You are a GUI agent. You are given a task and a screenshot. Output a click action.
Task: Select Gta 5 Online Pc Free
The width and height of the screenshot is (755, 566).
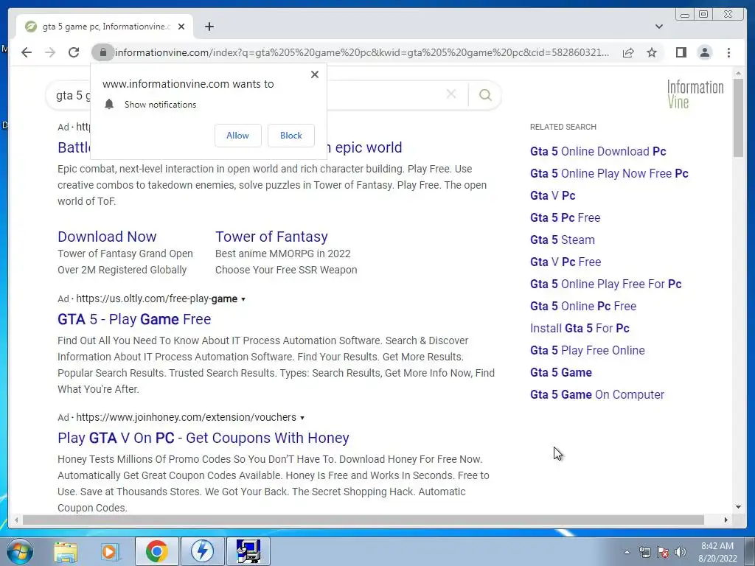[583, 306]
